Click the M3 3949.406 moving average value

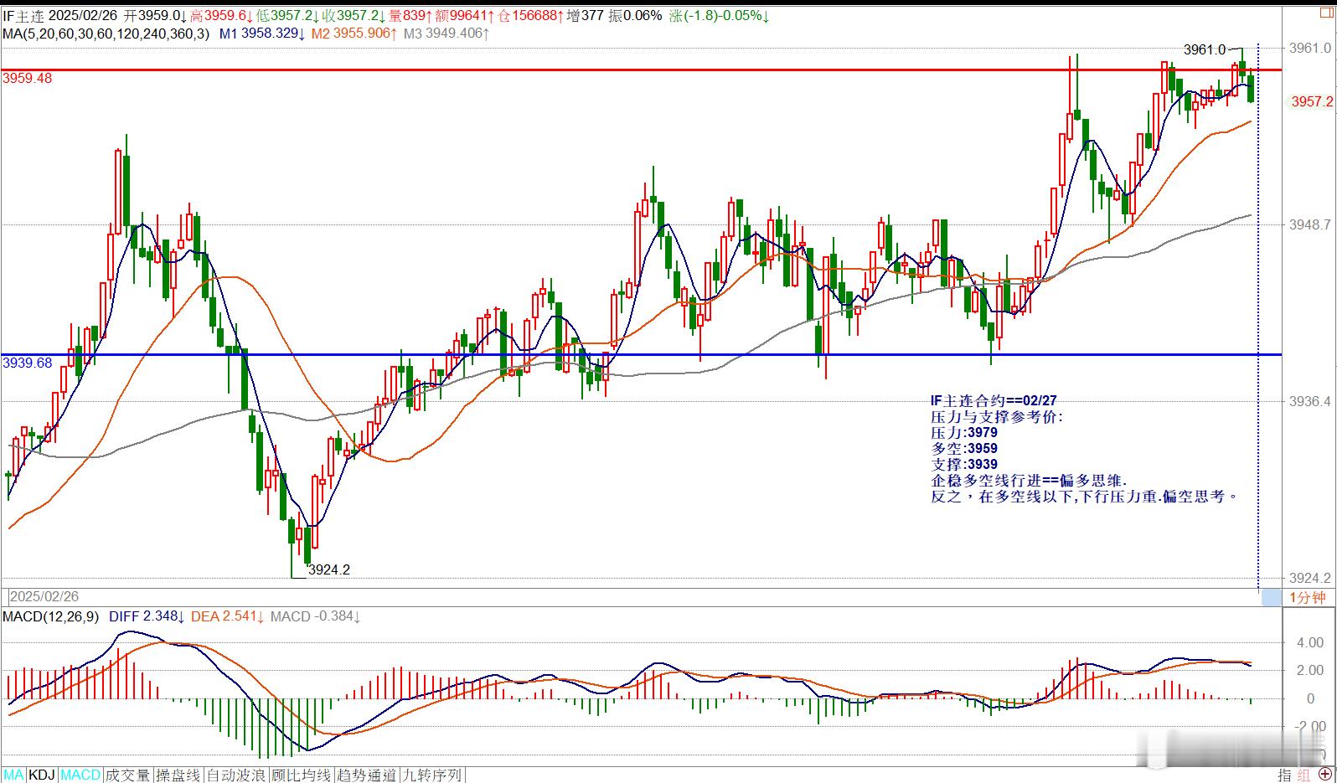(x=447, y=33)
